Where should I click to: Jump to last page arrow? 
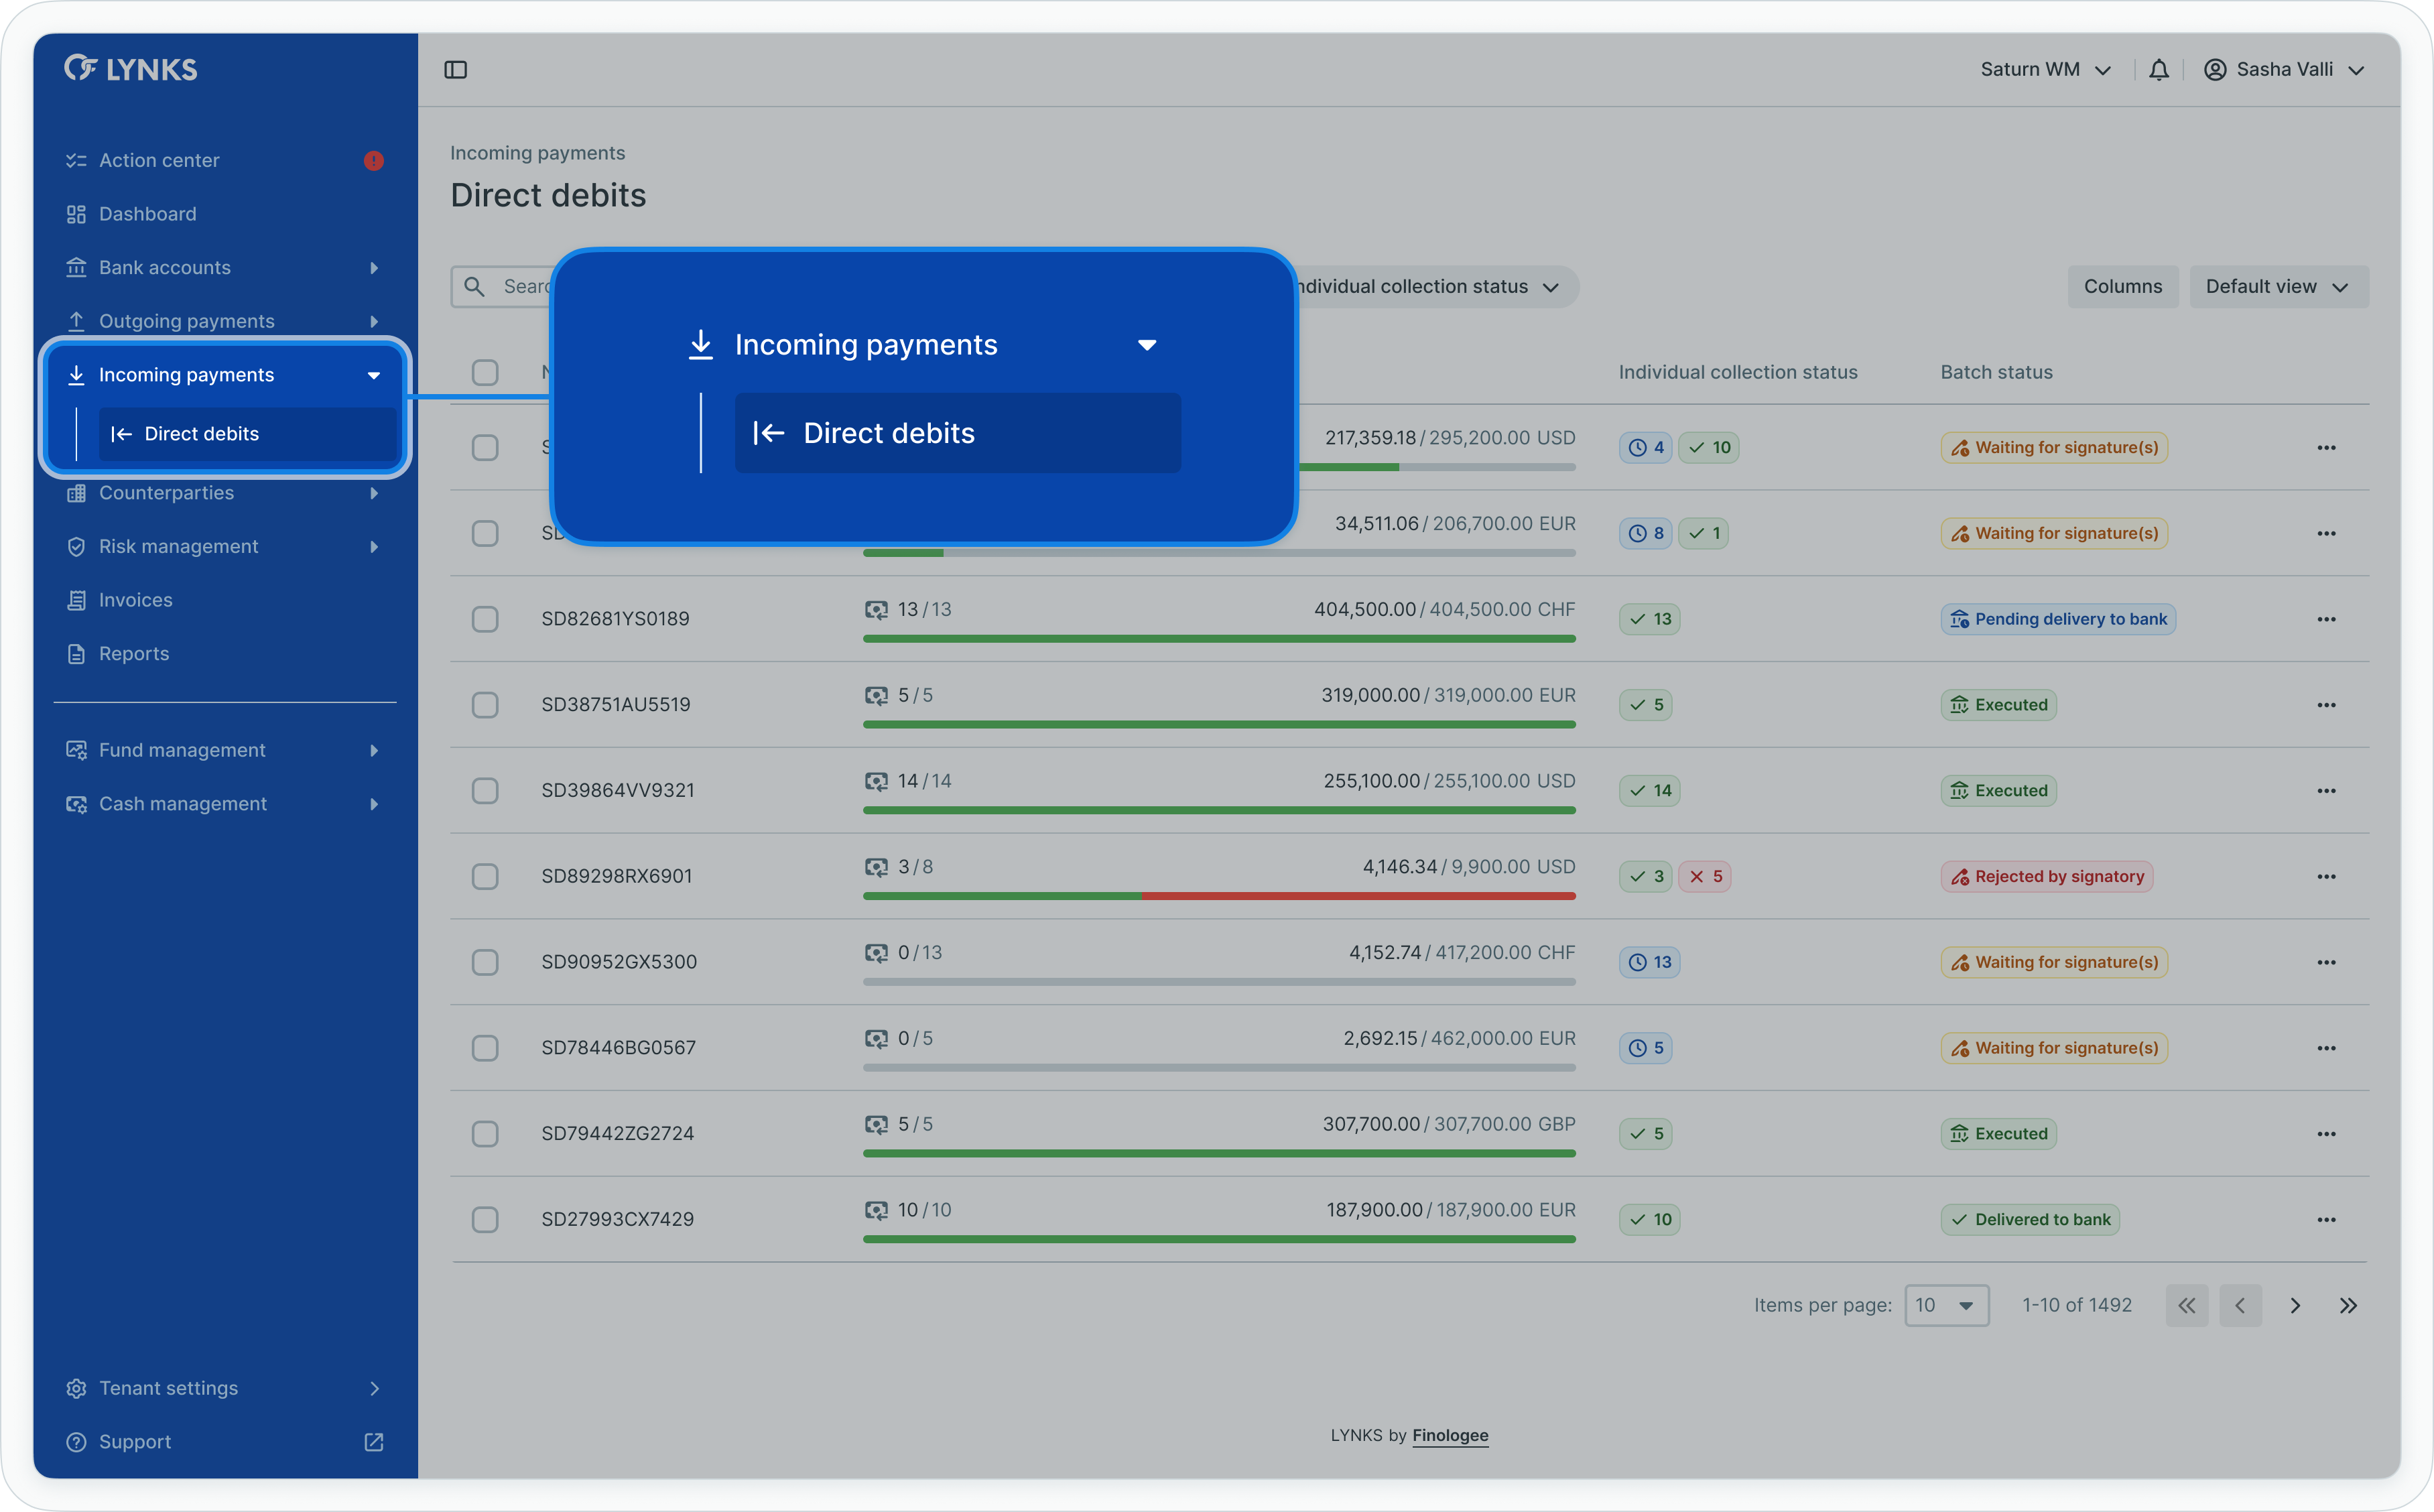pyautogui.click(x=2348, y=1306)
